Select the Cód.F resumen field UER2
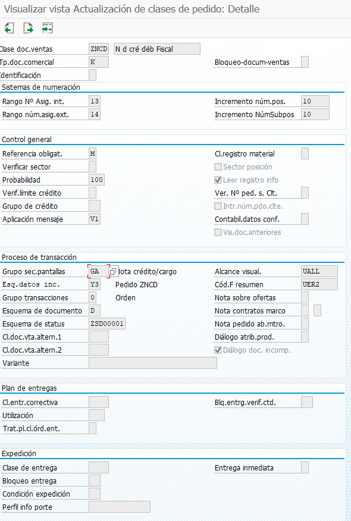Screen dimensions: 351x521 point(319,284)
